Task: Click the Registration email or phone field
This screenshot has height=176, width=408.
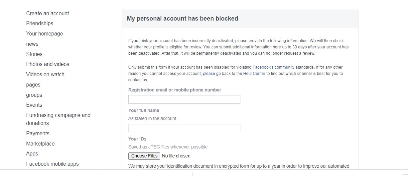Action: click(184, 99)
